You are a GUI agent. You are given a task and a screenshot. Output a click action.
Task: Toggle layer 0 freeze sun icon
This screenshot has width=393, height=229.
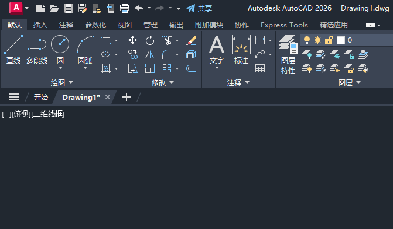click(x=317, y=40)
